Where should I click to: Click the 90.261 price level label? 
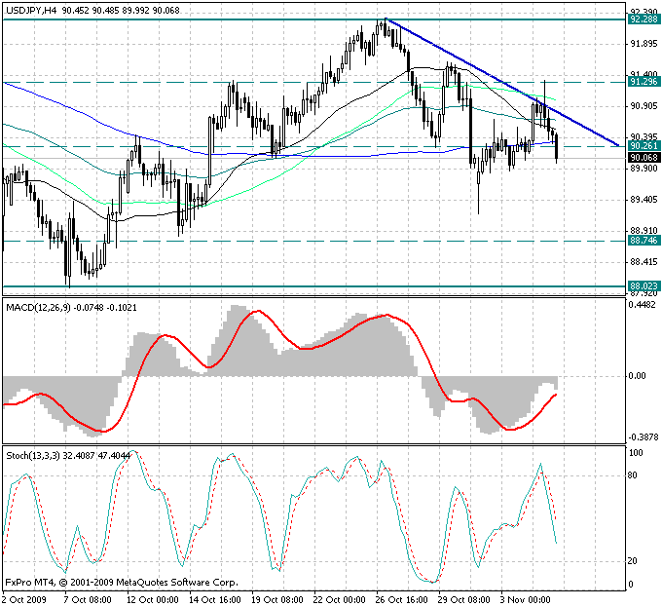coord(644,146)
